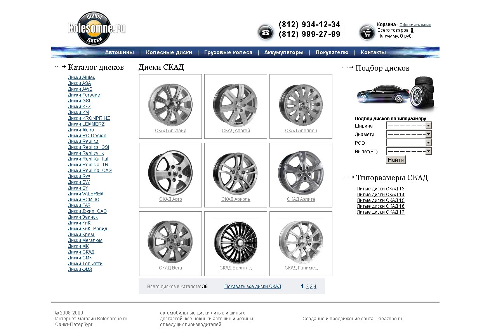Select Диски Мегалюм in catalog
This screenshot has width=490, height=335.
tap(85, 240)
